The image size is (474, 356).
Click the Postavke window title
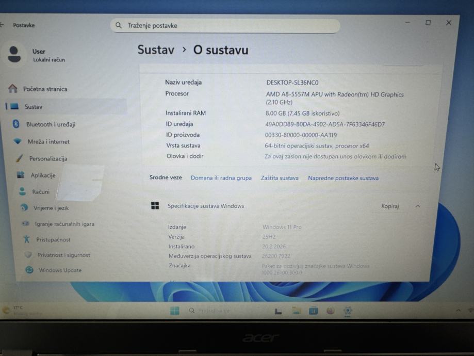pos(24,25)
